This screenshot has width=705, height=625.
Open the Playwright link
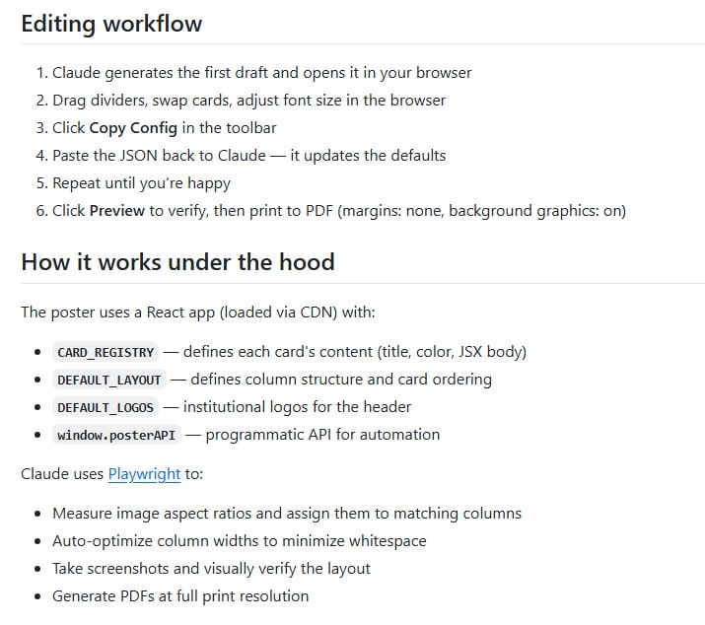[144, 474]
